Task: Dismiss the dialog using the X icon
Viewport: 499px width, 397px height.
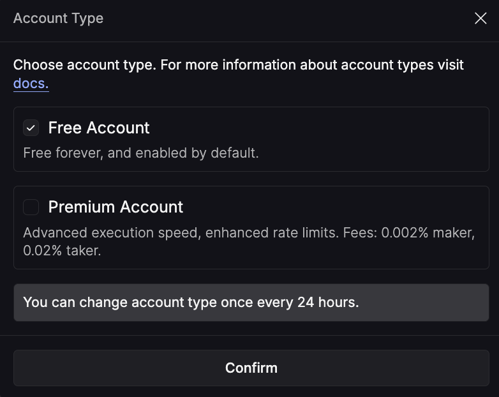Action: click(x=480, y=19)
